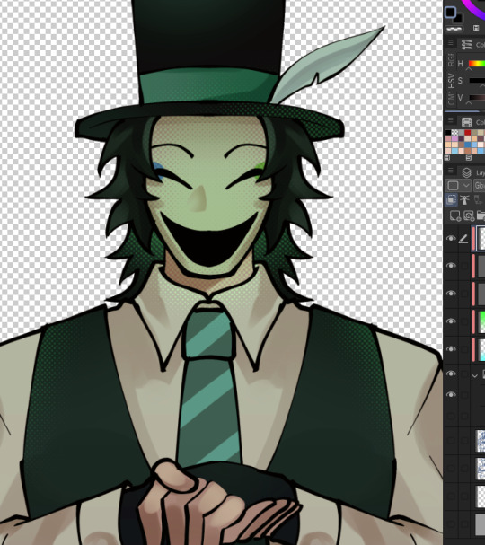Image resolution: width=485 pixels, height=545 pixels.
Task: Pick the strong blue swatch in color set
Action: 468,145
